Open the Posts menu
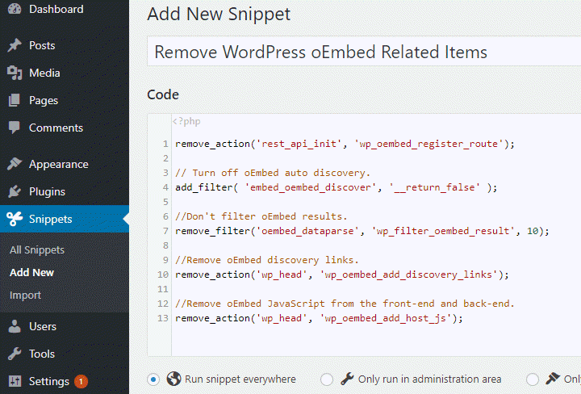Image resolution: width=581 pixels, height=394 pixels. pyautogui.click(x=65, y=45)
